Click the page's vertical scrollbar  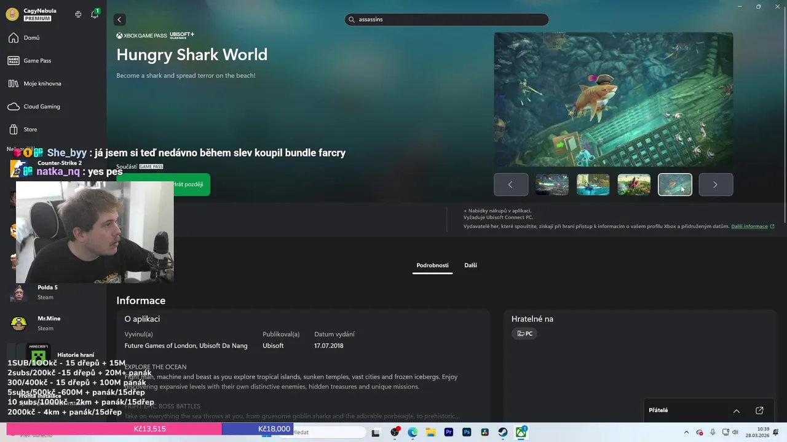784,126
